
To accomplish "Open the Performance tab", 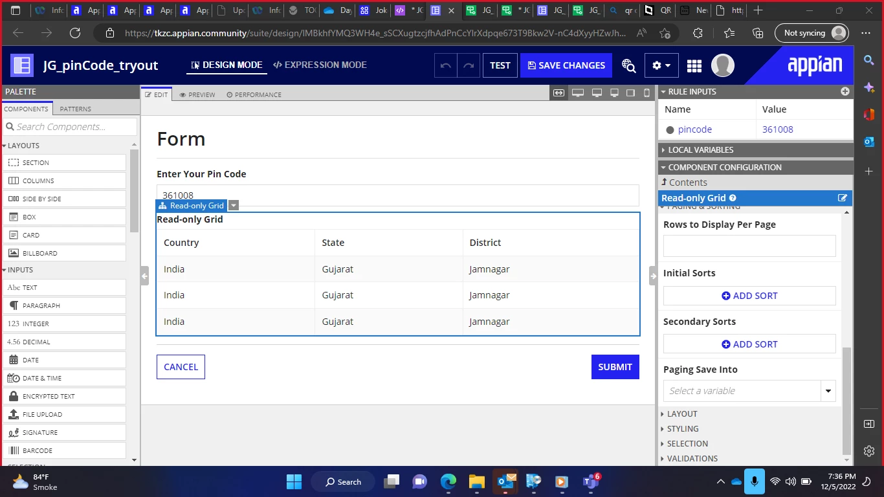I will click(x=254, y=94).
